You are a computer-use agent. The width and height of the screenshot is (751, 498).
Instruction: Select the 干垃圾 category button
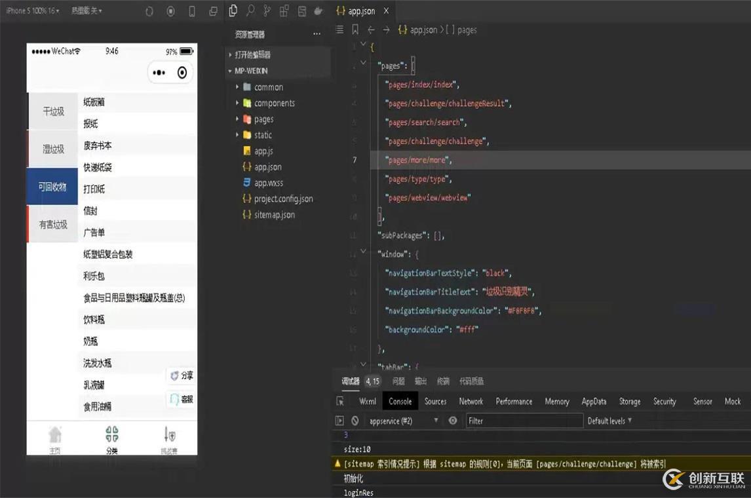click(53, 111)
